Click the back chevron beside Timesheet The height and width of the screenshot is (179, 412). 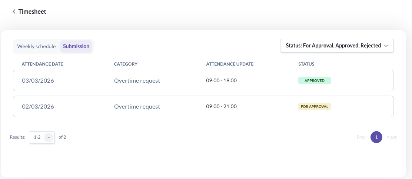14,11
